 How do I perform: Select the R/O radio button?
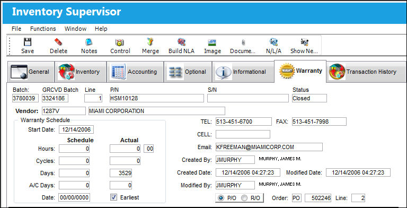[244, 198]
